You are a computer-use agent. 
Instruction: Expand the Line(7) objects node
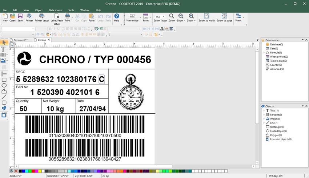(x=264, y=123)
